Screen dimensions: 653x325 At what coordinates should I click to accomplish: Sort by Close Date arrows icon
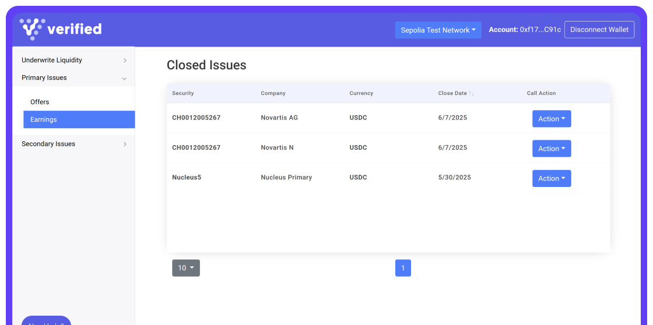click(x=472, y=94)
